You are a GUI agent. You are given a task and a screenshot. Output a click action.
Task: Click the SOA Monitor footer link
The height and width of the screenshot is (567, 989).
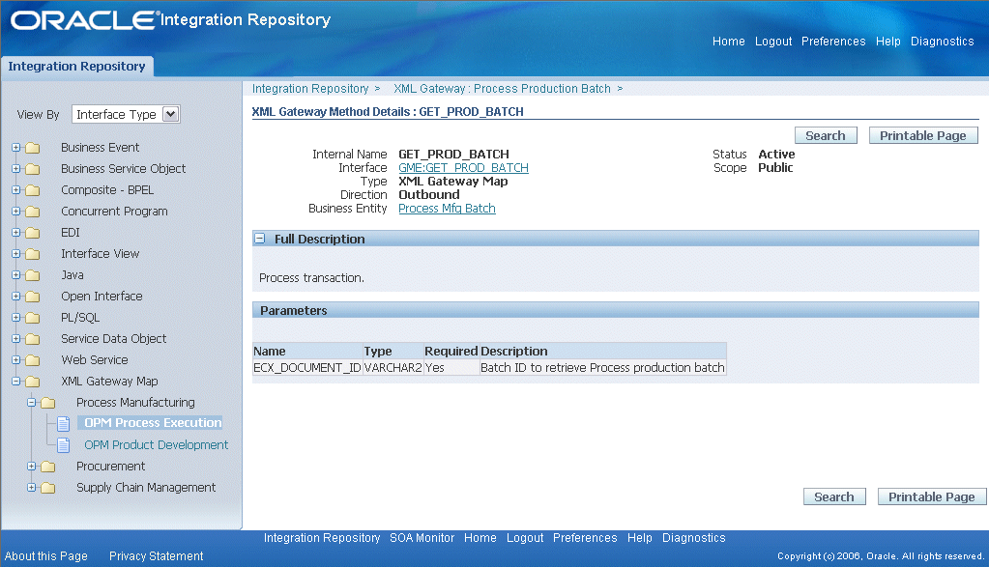click(x=422, y=538)
